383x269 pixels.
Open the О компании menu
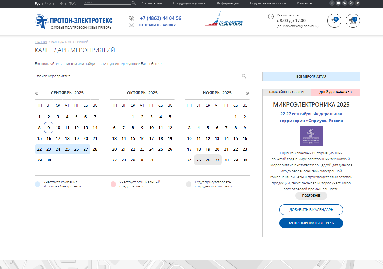click(x=151, y=3)
